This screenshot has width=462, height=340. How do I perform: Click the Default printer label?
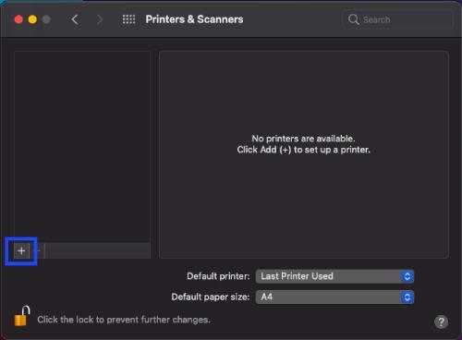[218, 276]
